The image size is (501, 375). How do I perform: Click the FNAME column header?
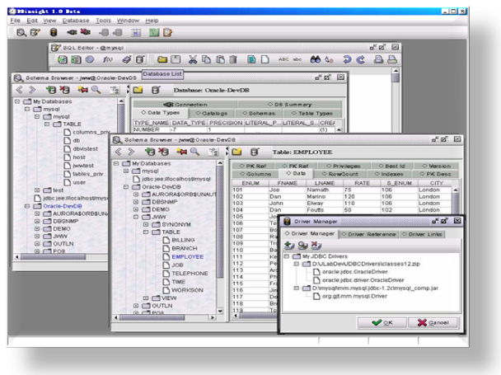click(x=288, y=183)
